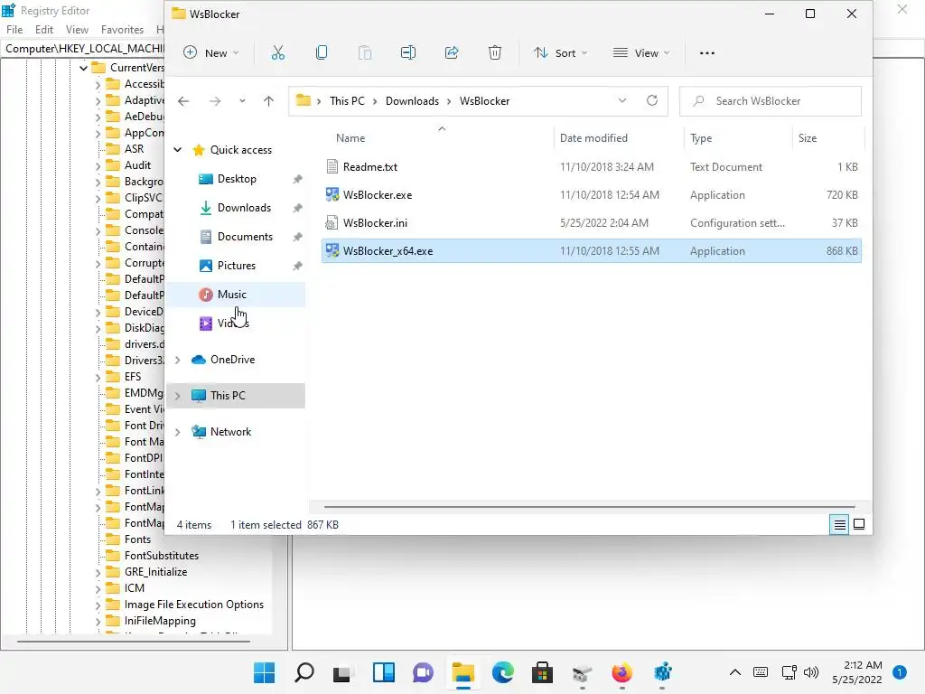Open clock and date notification area
The image size is (925, 694).
click(x=857, y=672)
